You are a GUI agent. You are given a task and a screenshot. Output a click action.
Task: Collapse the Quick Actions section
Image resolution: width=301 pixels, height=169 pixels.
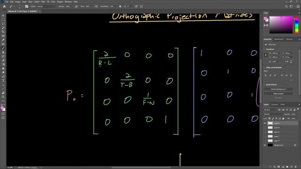pos(264,84)
